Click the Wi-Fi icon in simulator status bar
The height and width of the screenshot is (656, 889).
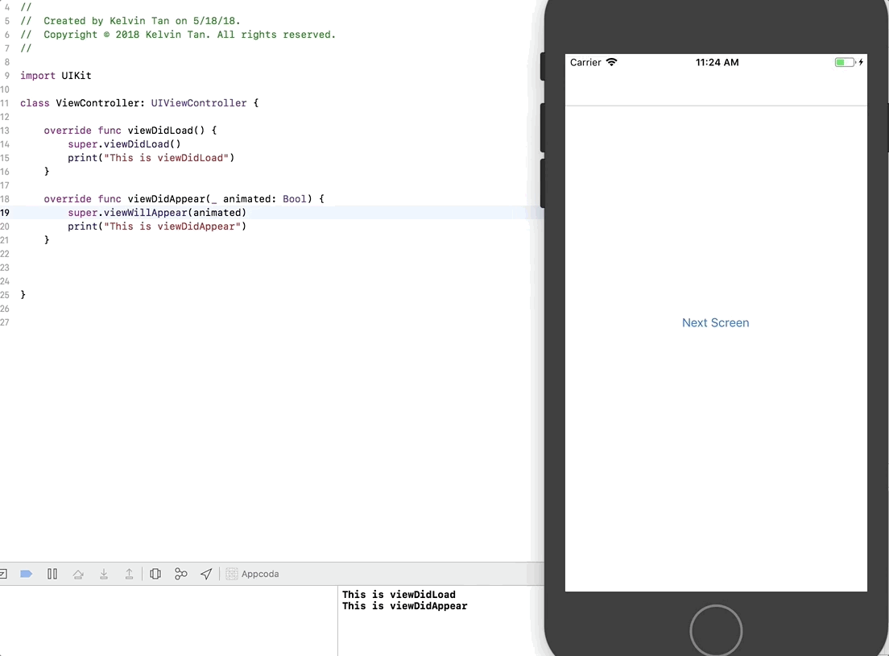point(612,62)
